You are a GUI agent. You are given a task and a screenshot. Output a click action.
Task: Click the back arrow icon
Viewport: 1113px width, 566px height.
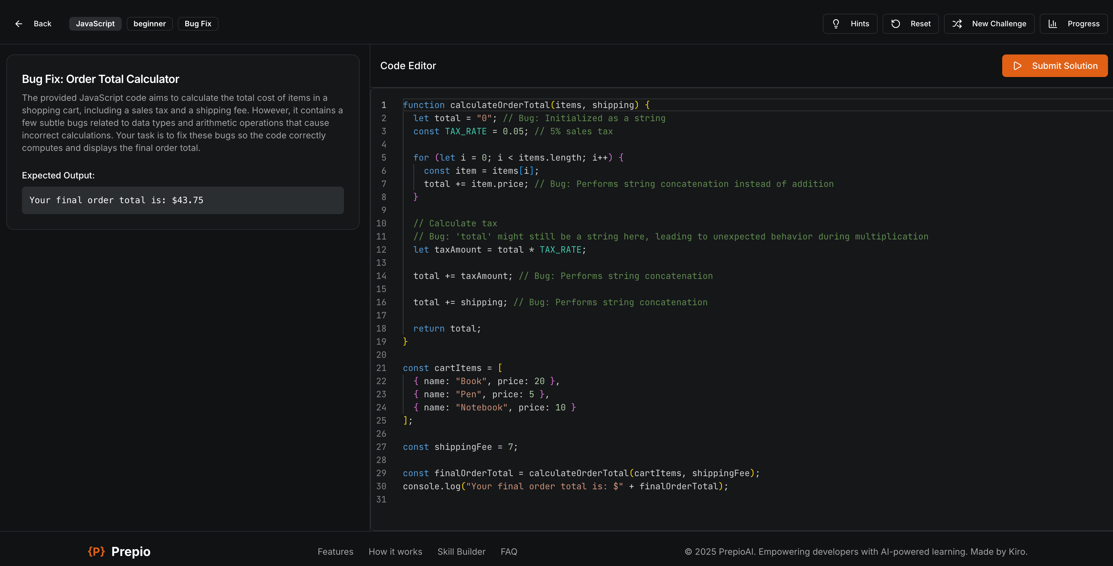coord(18,24)
